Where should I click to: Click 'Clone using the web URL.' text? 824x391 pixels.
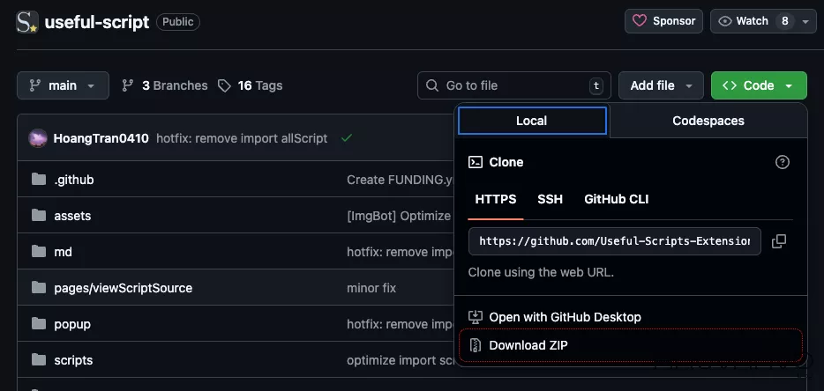pyautogui.click(x=542, y=272)
